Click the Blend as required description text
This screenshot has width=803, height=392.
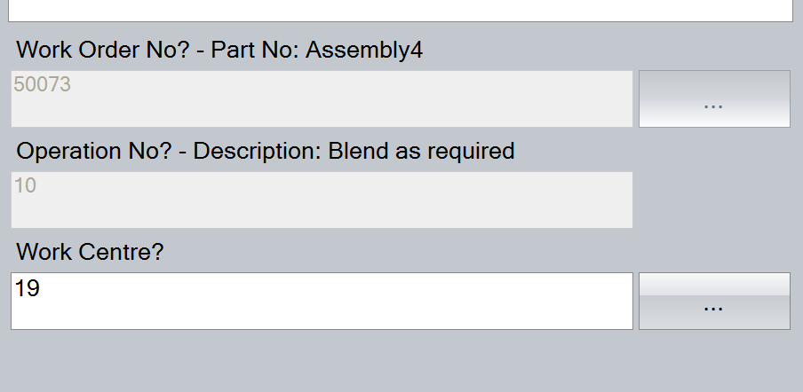click(x=422, y=151)
